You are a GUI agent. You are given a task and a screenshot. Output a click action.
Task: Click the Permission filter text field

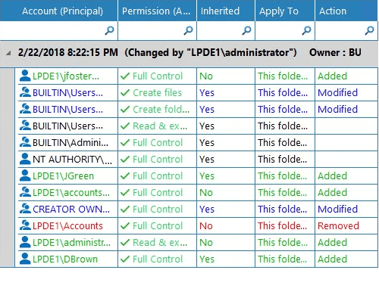[151, 31]
